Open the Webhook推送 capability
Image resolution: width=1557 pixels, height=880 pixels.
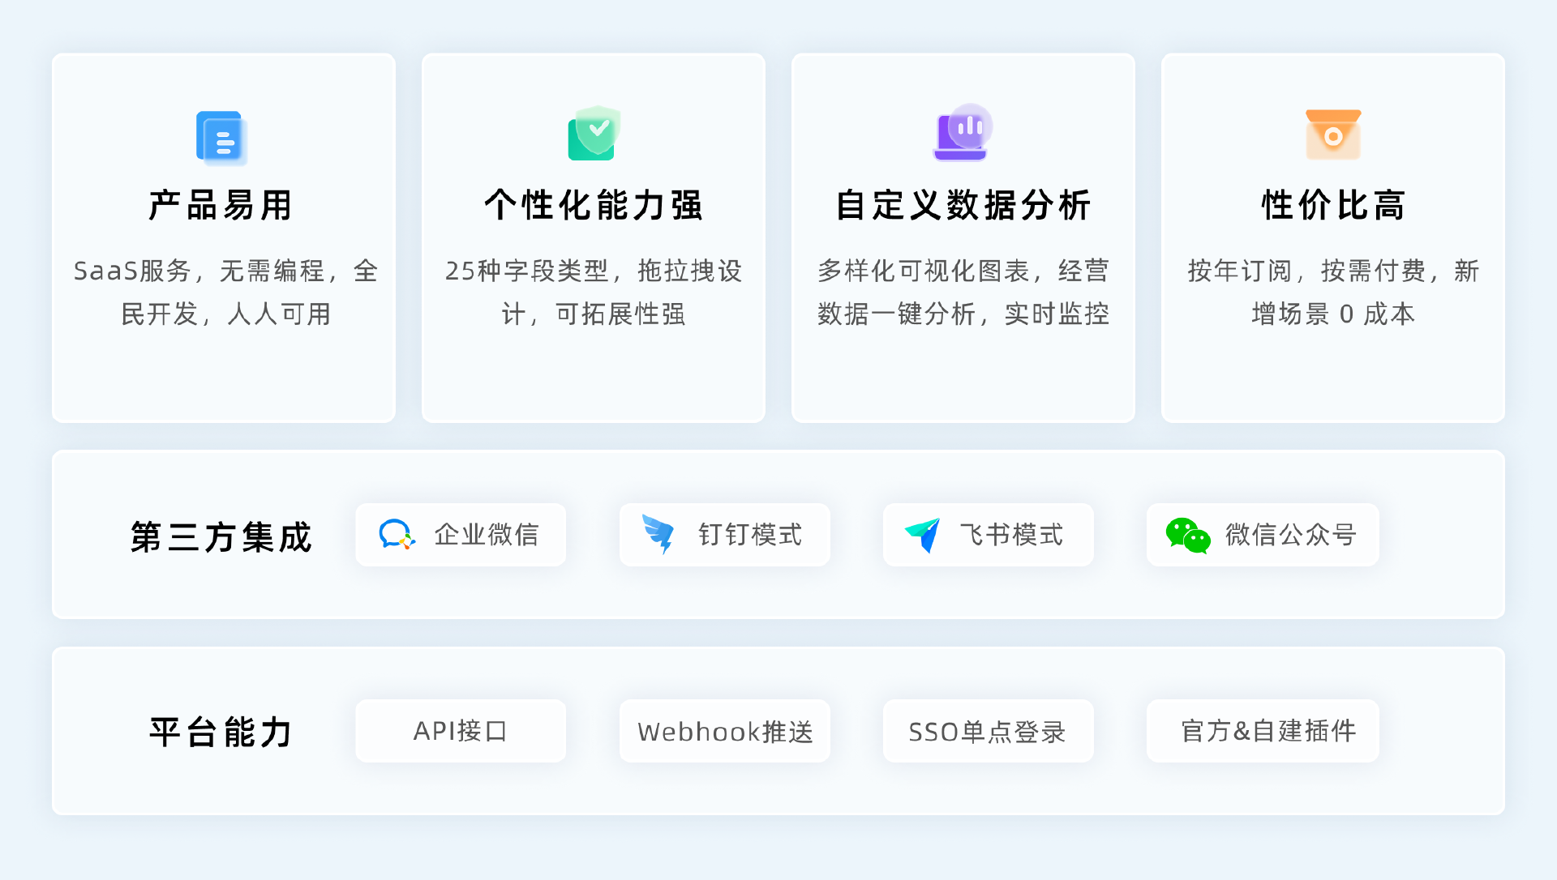click(725, 731)
